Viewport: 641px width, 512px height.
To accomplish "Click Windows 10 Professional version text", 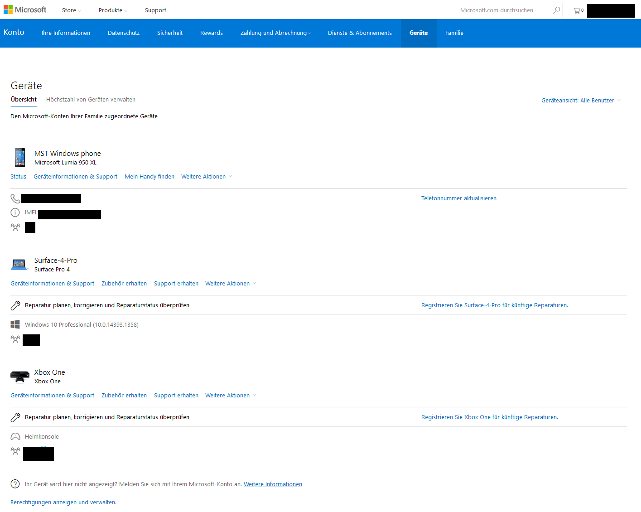I will (x=82, y=325).
